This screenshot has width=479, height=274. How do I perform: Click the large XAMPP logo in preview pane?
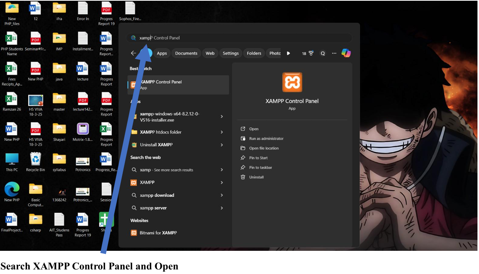292,82
